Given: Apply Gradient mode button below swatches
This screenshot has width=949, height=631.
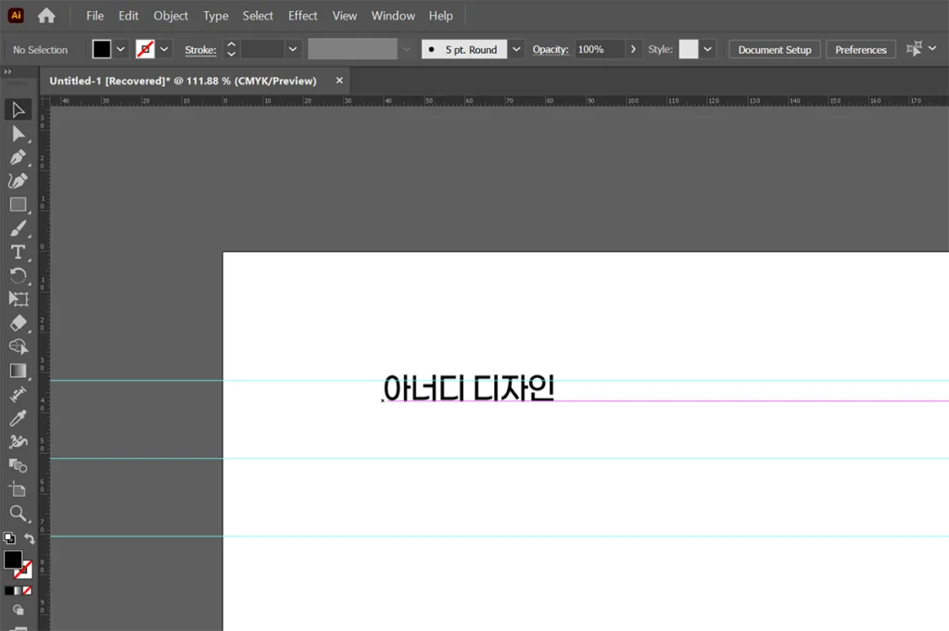Looking at the screenshot, I should [18, 590].
